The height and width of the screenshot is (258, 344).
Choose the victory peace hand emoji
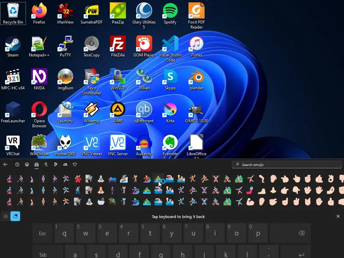pyautogui.click(x=296, y=202)
